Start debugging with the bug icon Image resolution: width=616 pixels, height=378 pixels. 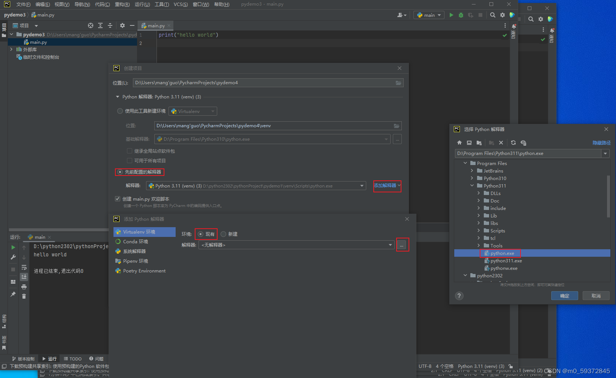[x=461, y=15]
